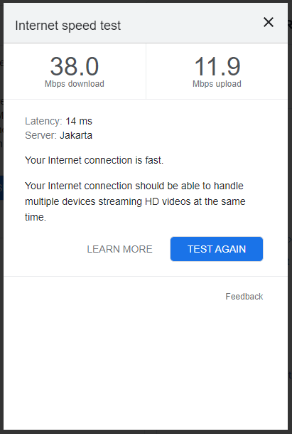The height and width of the screenshot is (434, 292).
Task: Select the 14 ms latency value
Action: point(79,121)
